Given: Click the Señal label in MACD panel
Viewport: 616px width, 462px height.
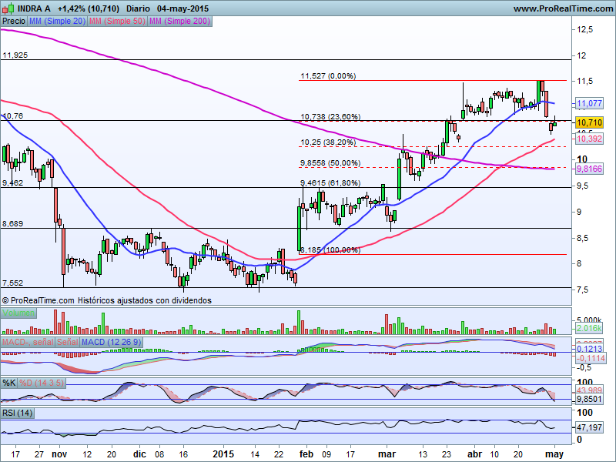Looking at the screenshot, I should click(68, 342).
